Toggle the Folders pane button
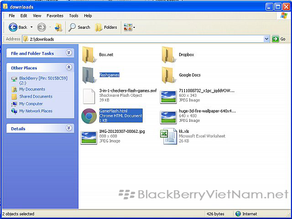 point(106,27)
